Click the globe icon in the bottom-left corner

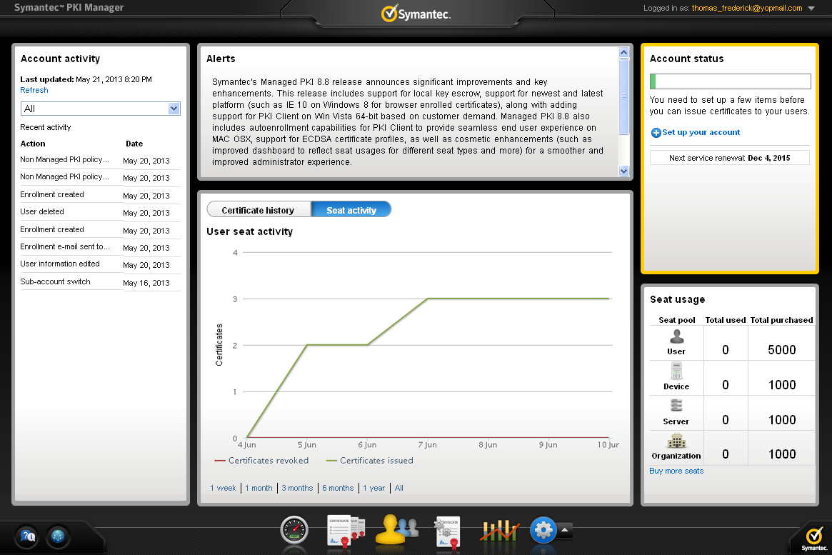point(57,536)
